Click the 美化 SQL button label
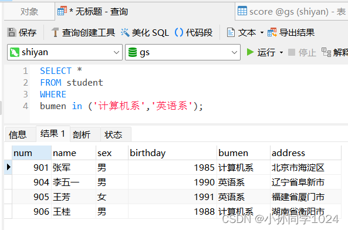The image size is (348, 230). point(150,33)
